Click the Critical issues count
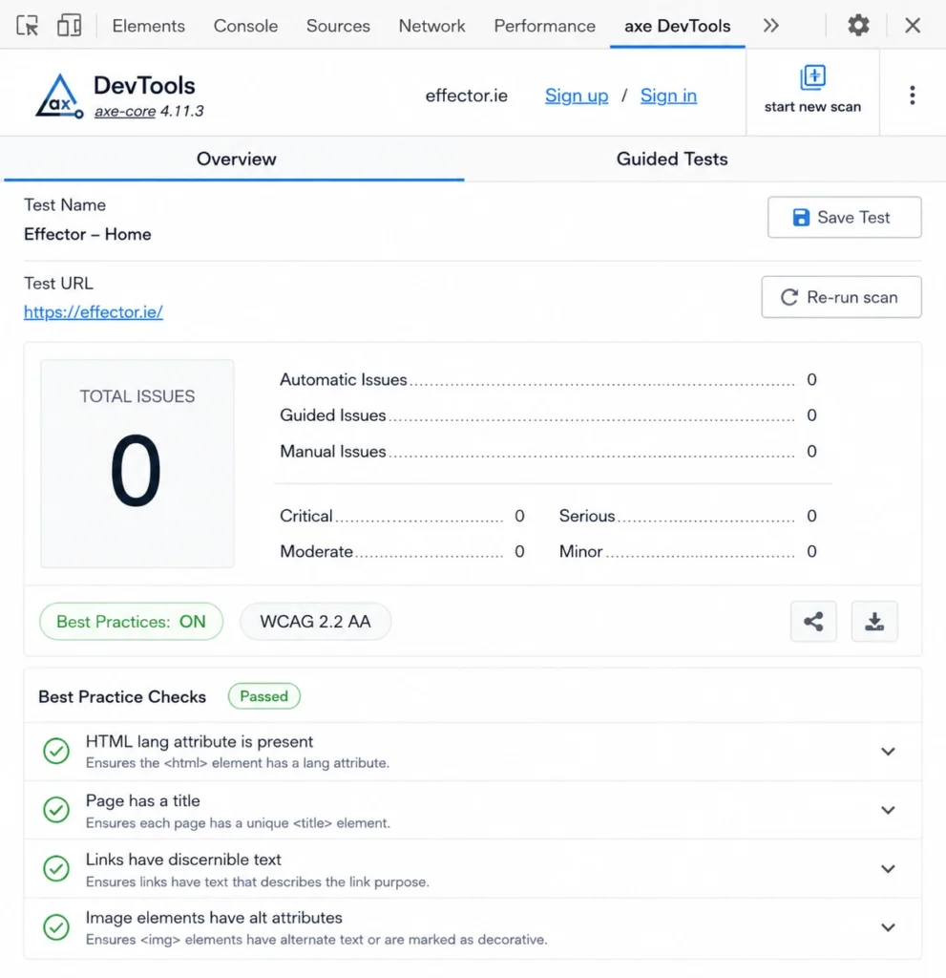 (519, 516)
